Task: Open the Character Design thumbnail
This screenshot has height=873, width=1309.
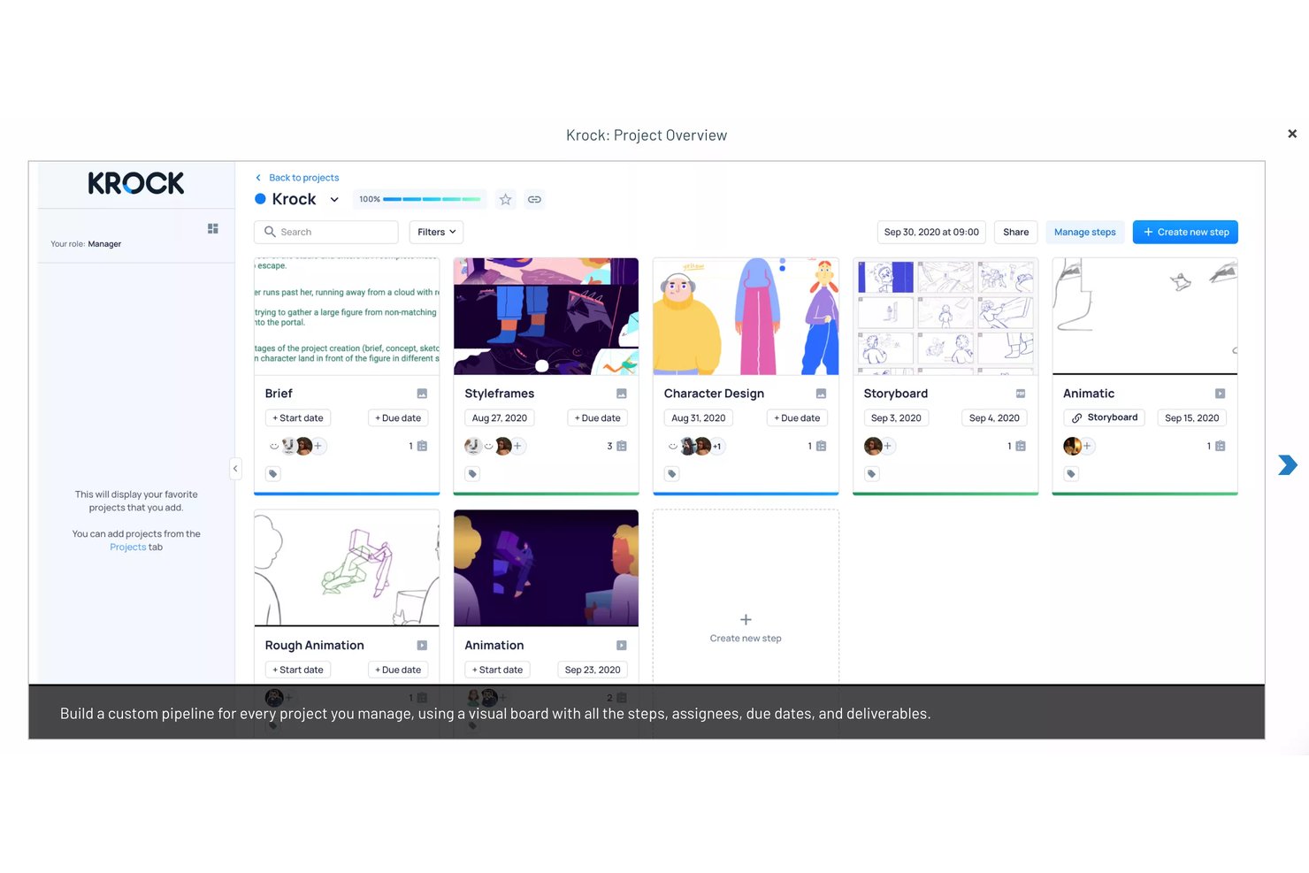Action: [746, 317]
